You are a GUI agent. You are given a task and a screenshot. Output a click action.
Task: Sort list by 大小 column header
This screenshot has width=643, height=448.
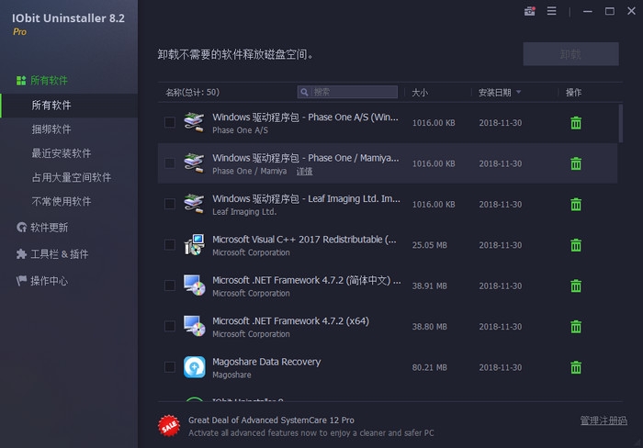[x=420, y=93]
